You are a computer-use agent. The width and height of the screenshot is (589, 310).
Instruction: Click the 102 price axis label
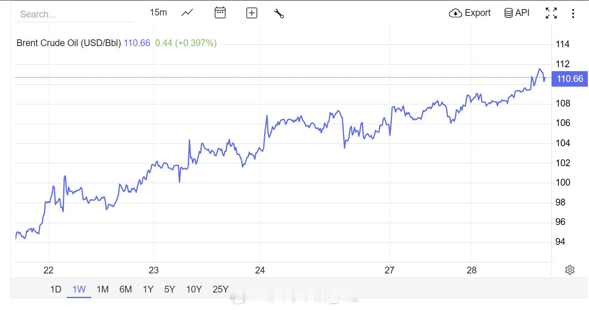coord(563,163)
